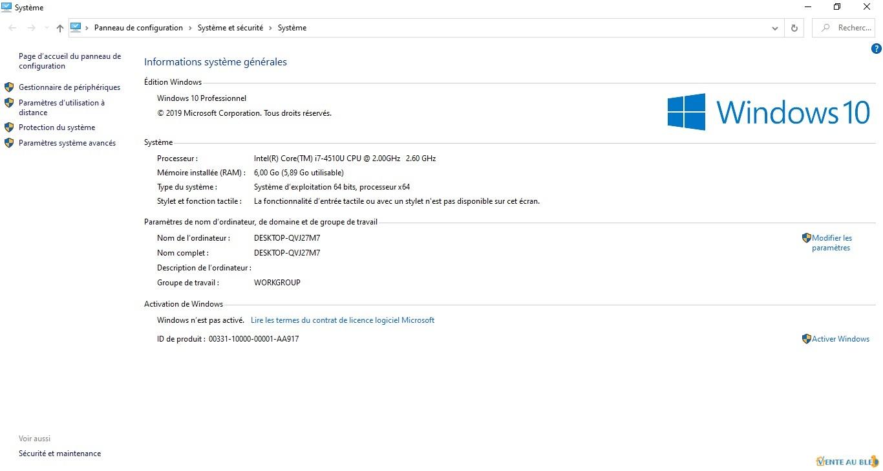Click shield icon next to Modifier les paramètres
Viewport: 883px width, 471px height.
click(x=806, y=238)
